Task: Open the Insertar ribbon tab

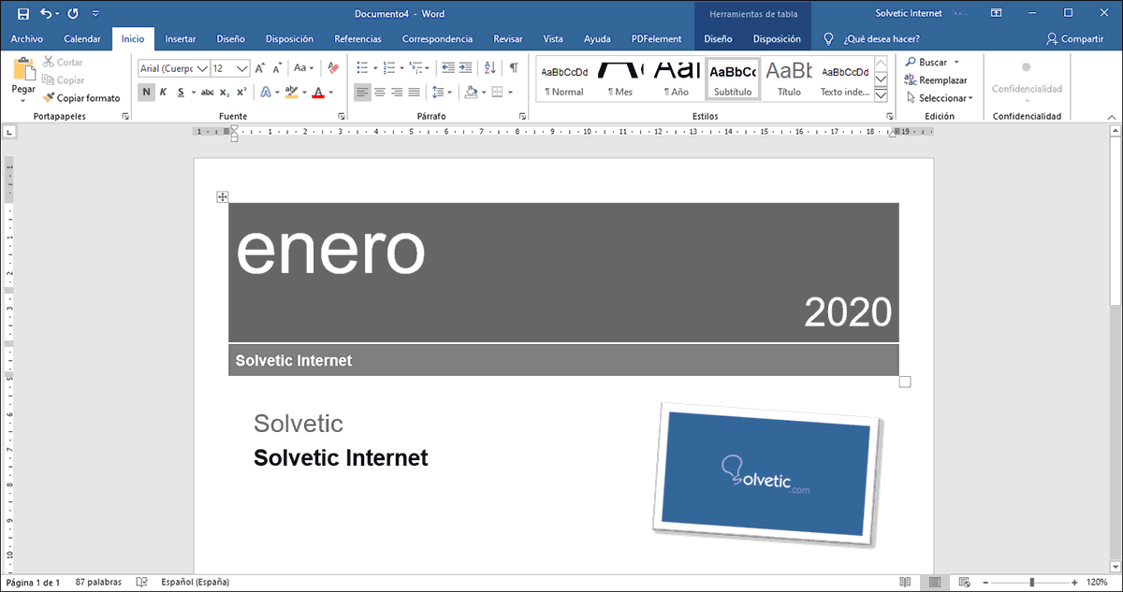Action: click(181, 39)
